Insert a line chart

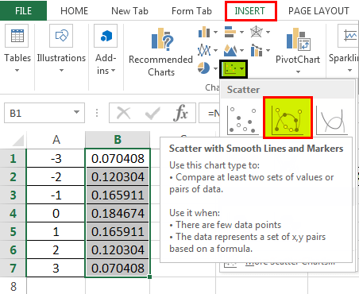(x=204, y=50)
